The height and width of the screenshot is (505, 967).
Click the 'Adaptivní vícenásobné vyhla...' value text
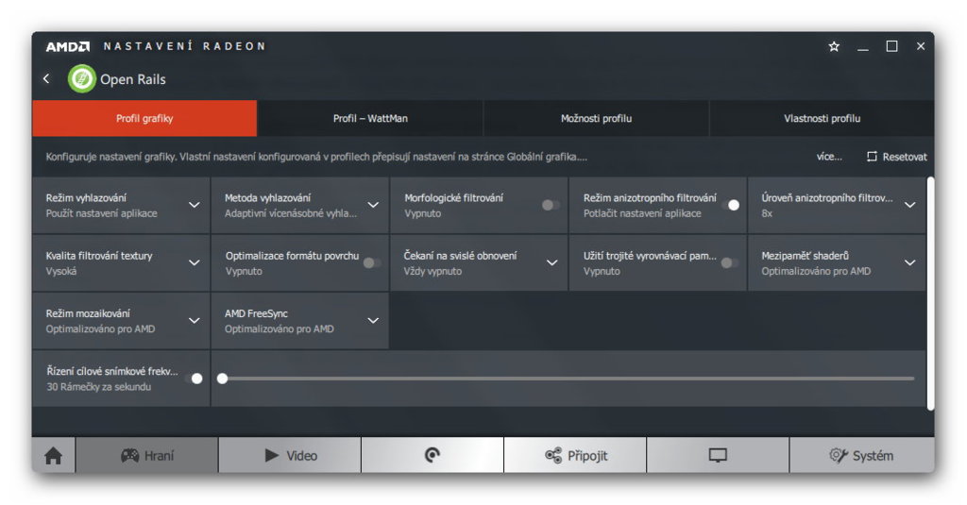click(x=291, y=213)
